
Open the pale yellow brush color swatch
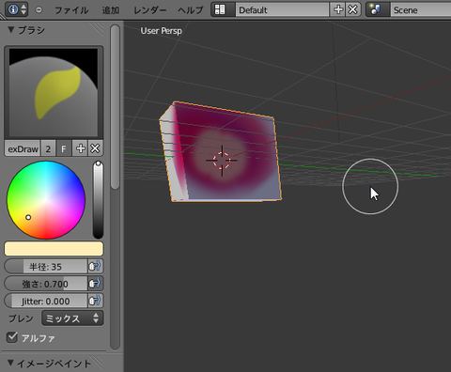54,249
